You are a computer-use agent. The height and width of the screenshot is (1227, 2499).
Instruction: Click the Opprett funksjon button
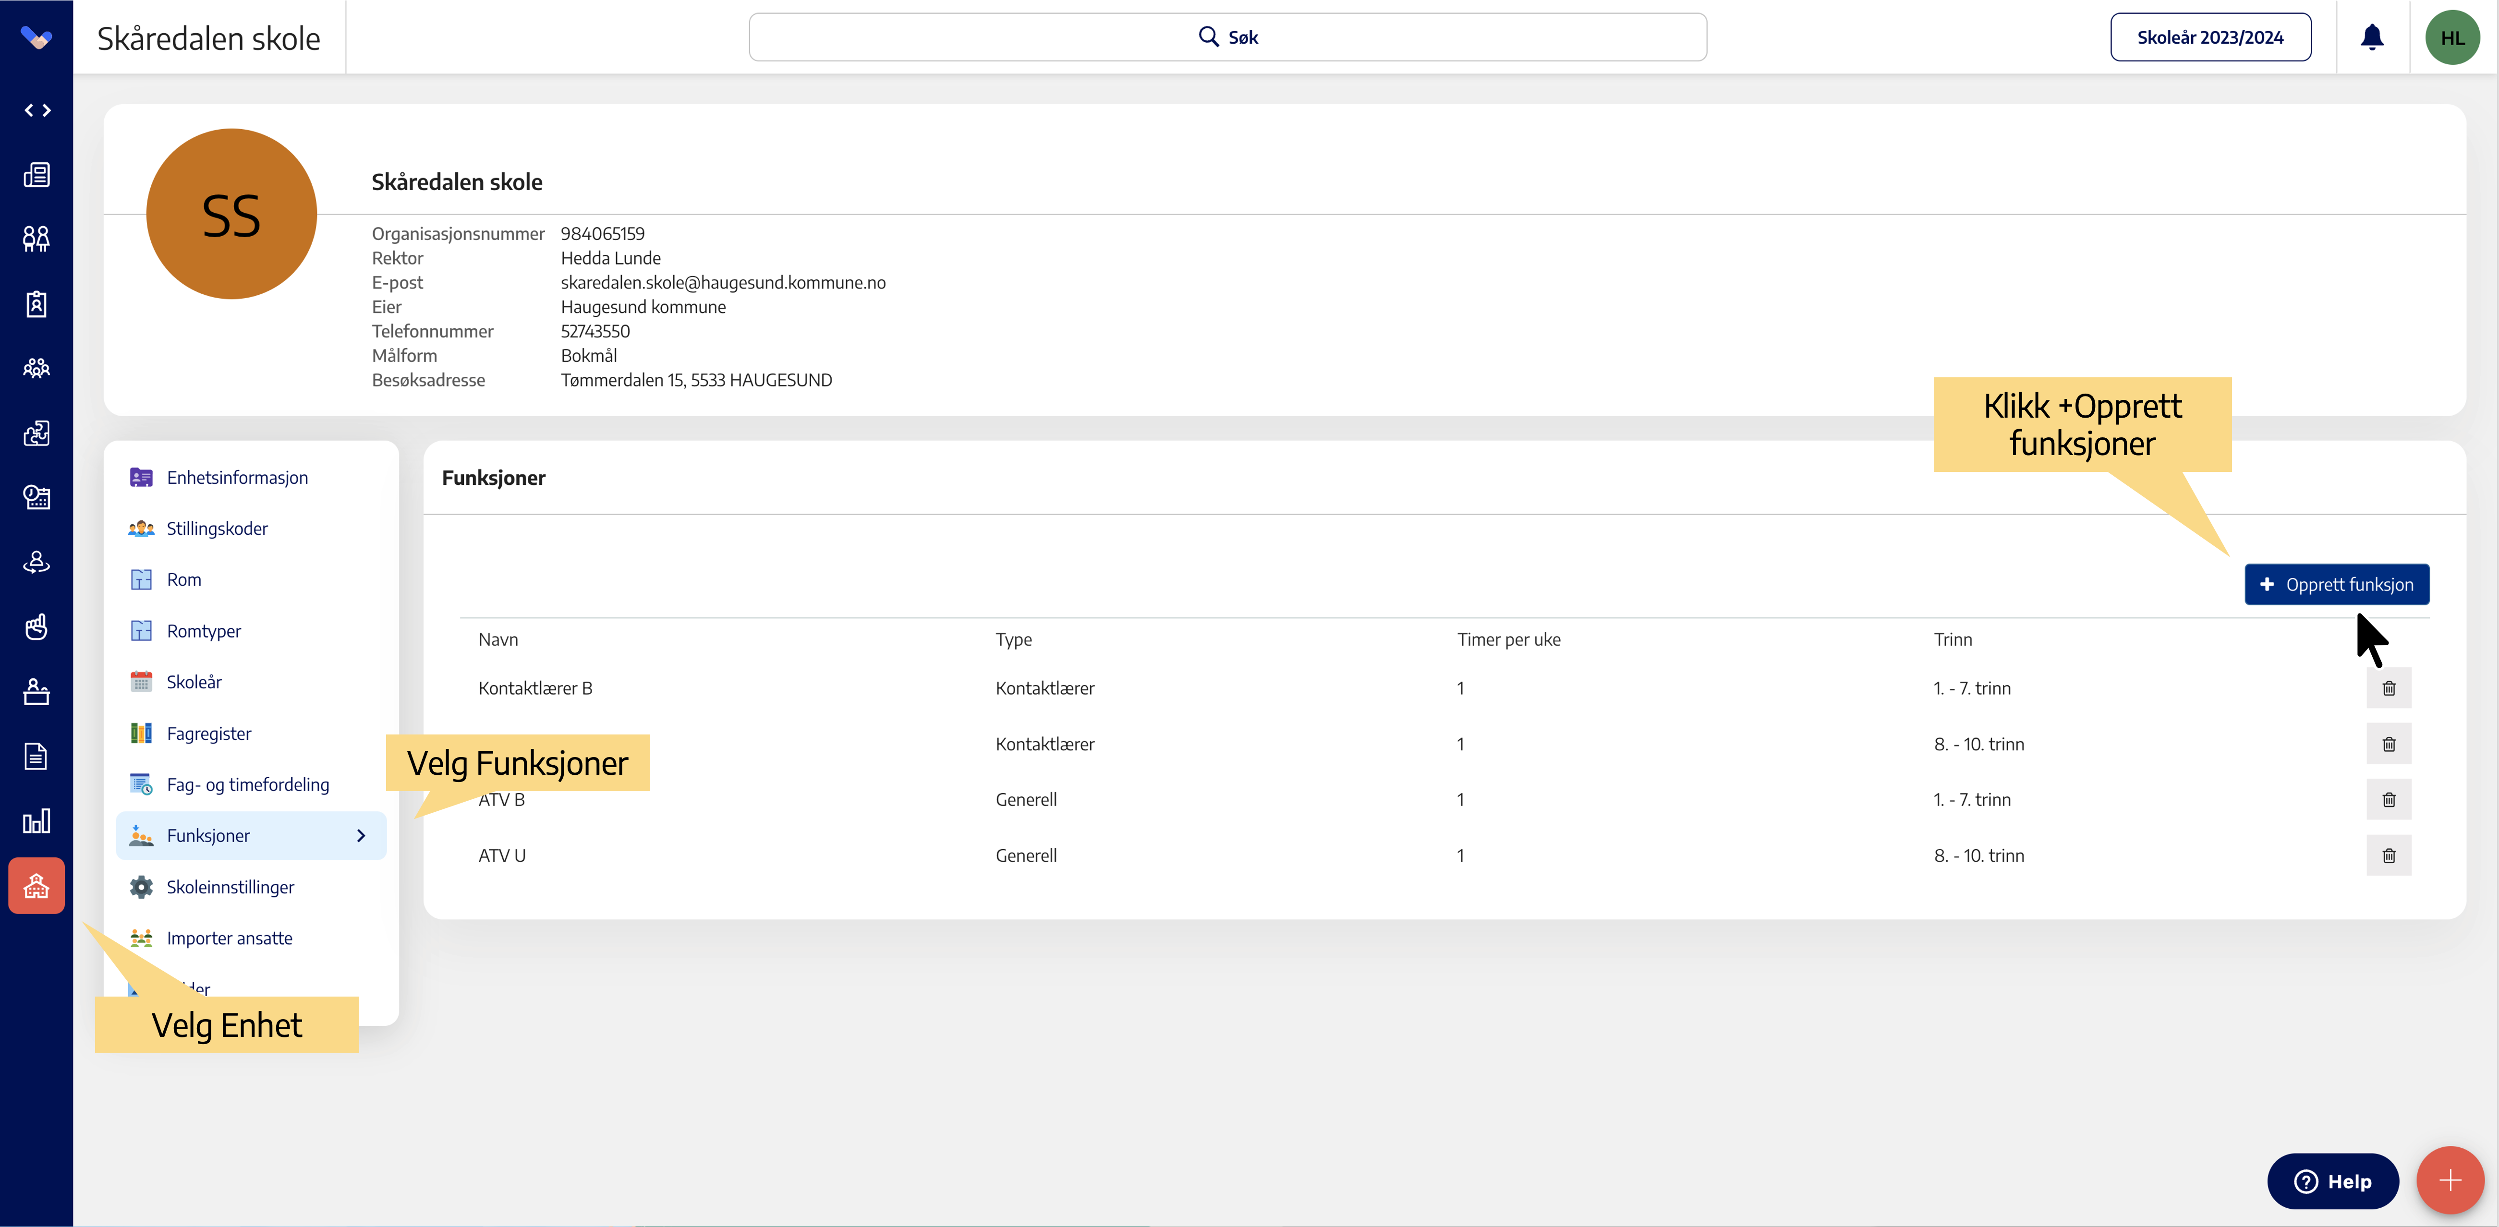point(2336,585)
